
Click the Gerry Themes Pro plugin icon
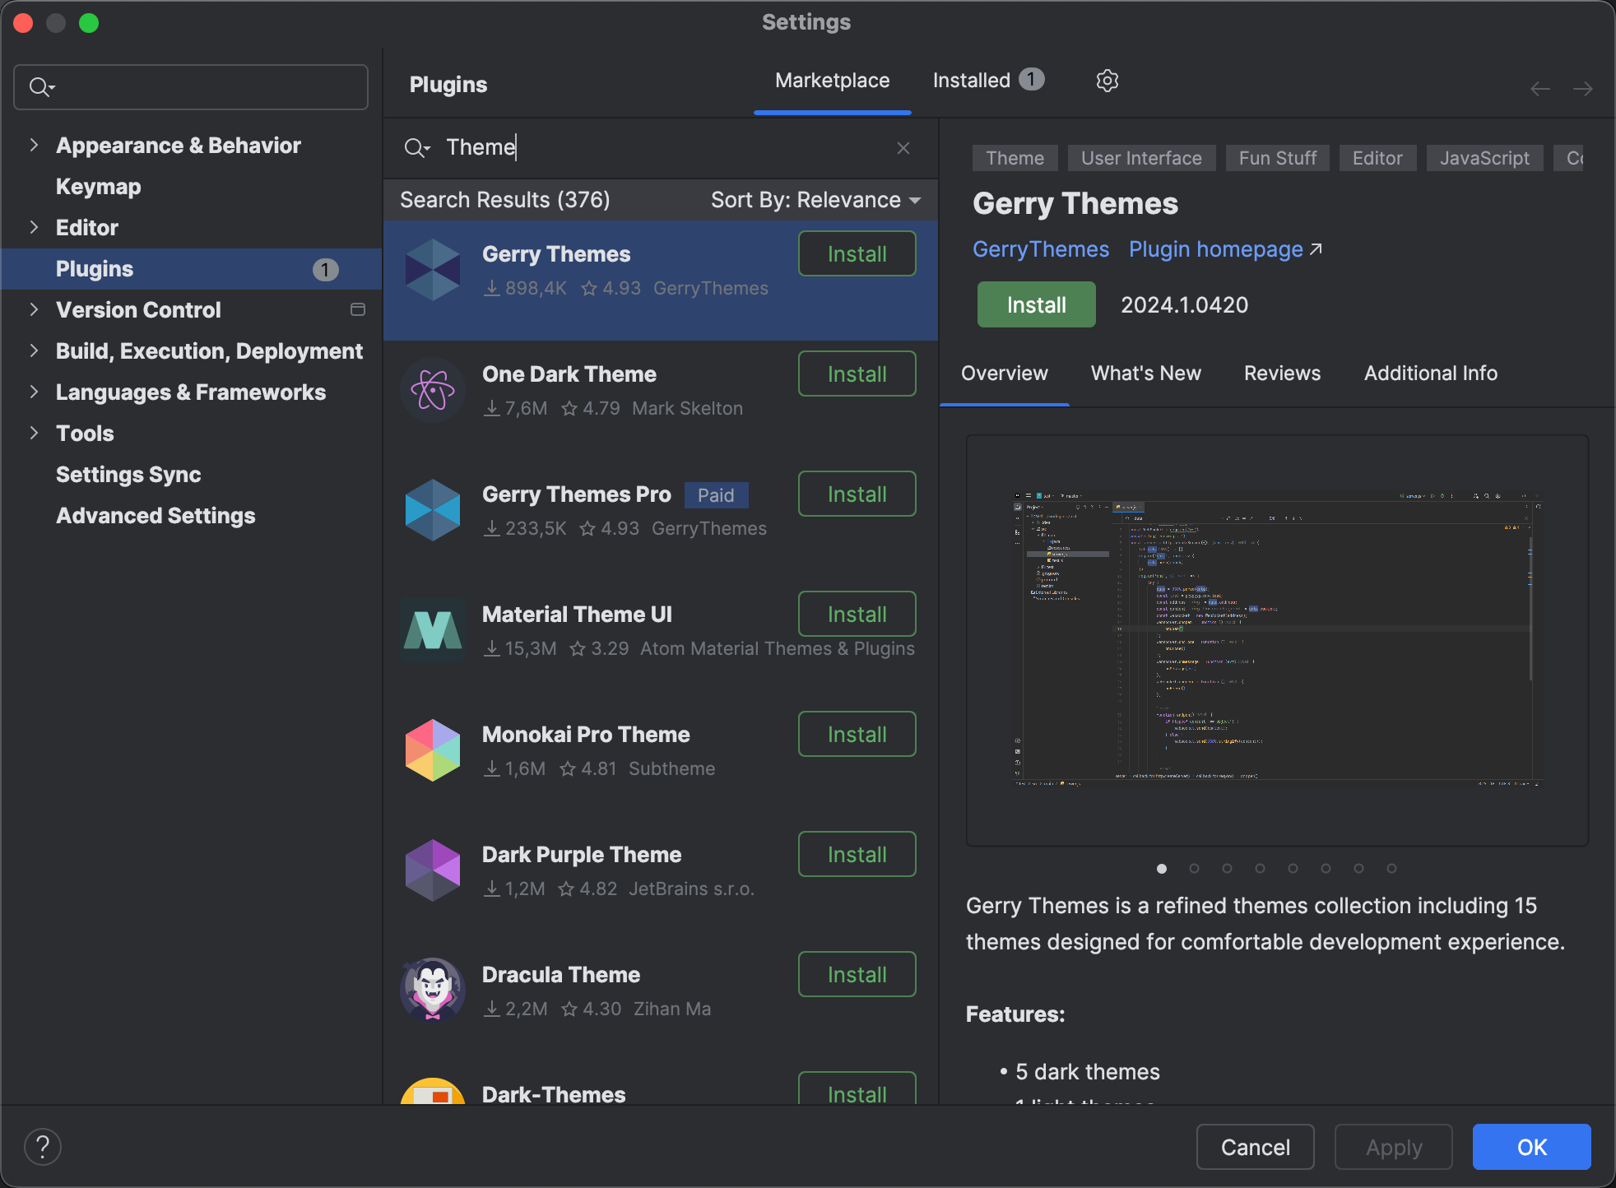tap(433, 510)
